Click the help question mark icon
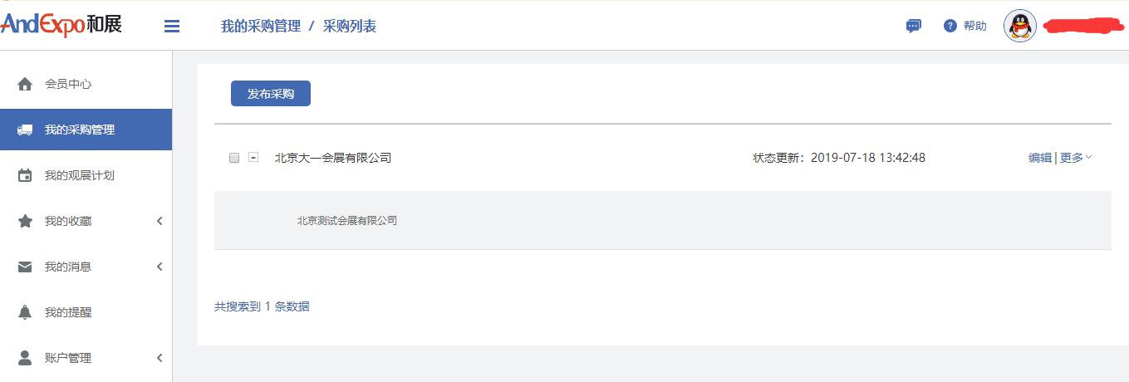This screenshot has height=382, width=1129. click(x=950, y=26)
